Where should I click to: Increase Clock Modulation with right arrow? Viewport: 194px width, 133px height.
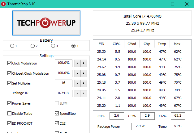tap(84, 63)
